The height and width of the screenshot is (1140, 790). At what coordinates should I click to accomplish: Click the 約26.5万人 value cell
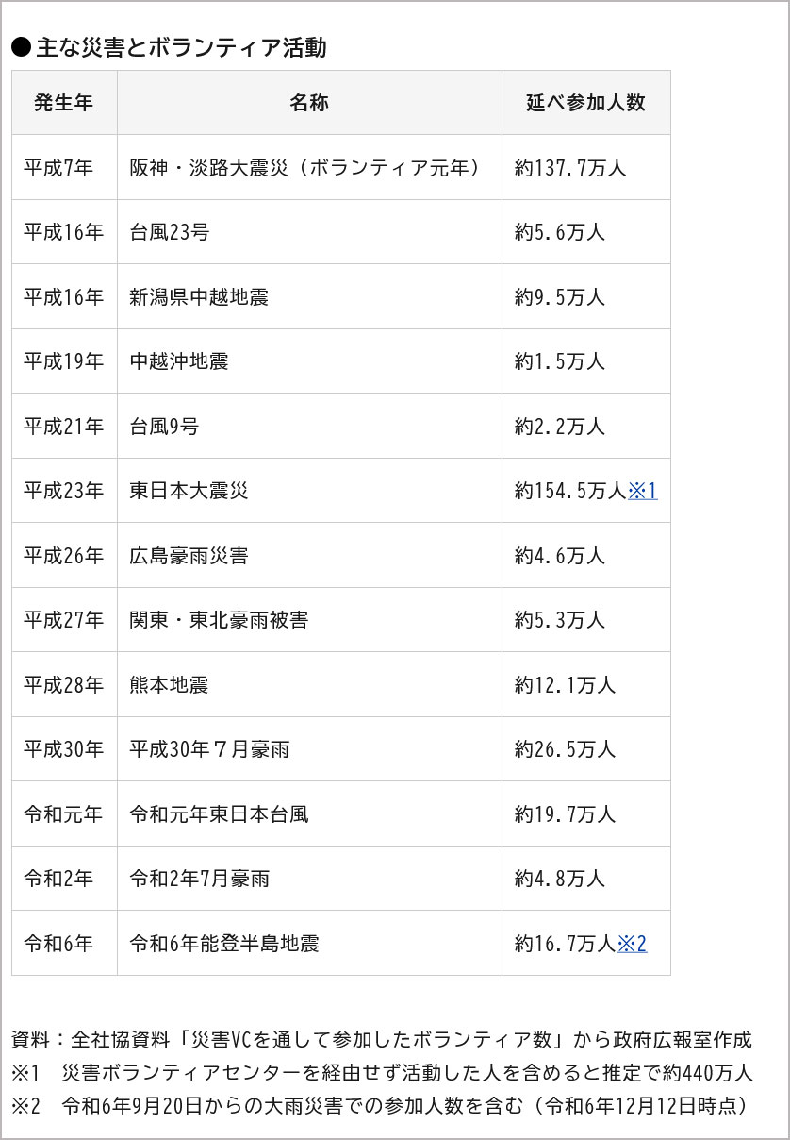(585, 749)
